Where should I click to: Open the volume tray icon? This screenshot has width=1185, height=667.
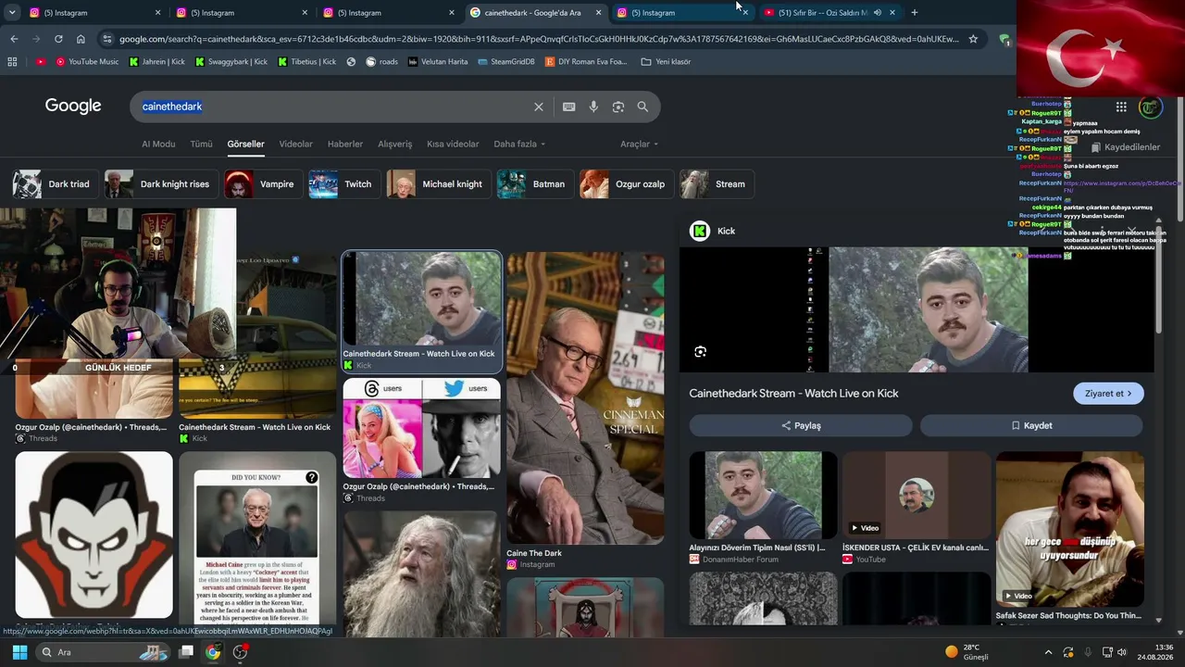pos(1122,652)
